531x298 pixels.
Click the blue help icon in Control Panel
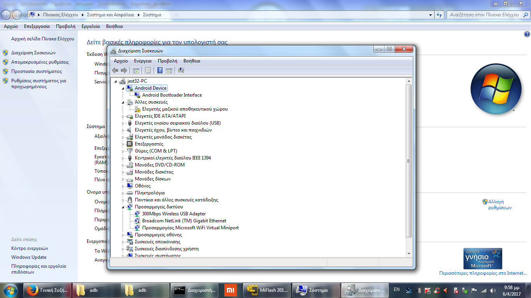click(x=527, y=34)
